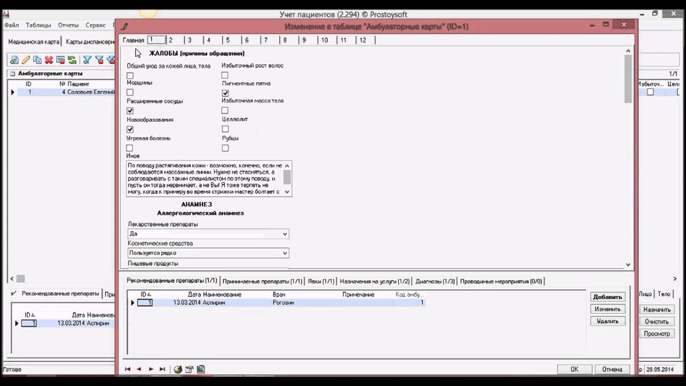Viewport: 686px width, 386px height.
Task: Click the green refresh arrows icon
Action: tap(72, 60)
